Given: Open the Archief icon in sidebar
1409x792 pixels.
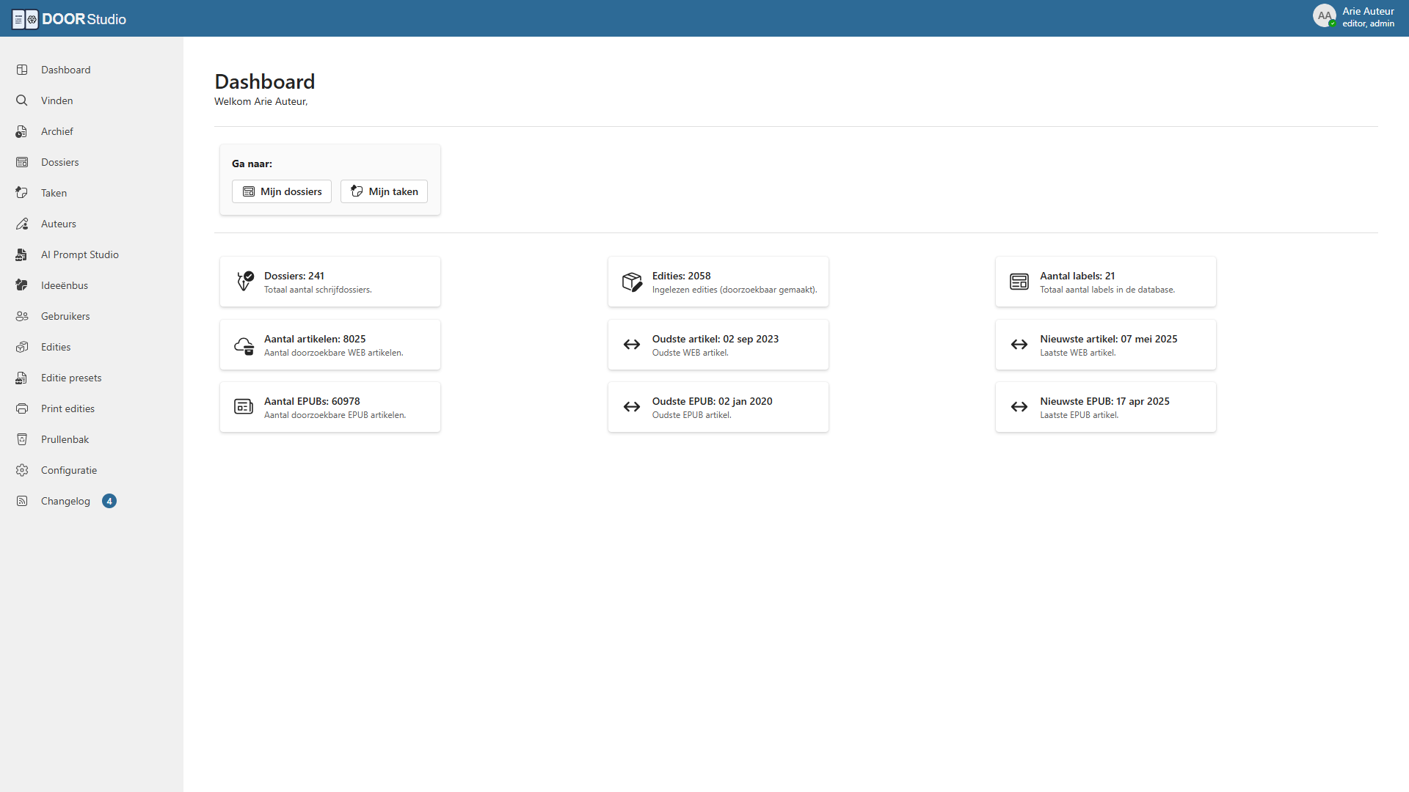Looking at the screenshot, I should pyautogui.click(x=21, y=131).
